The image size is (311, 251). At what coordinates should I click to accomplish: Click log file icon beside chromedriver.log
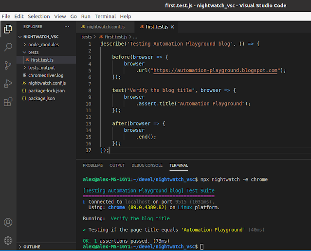click(x=25, y=75)
